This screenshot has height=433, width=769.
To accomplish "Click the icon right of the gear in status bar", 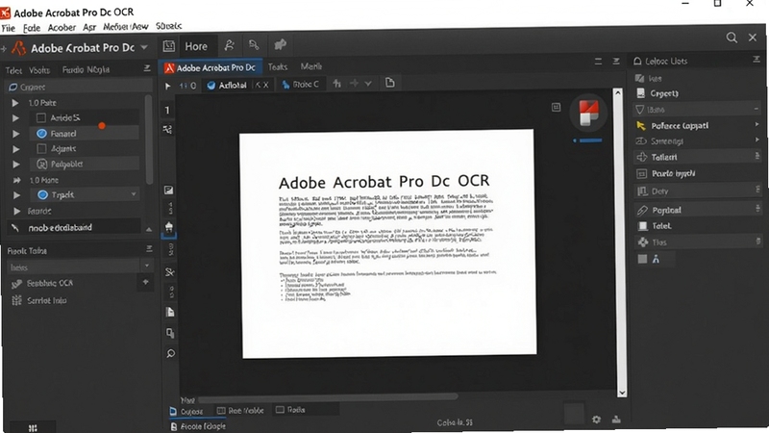I will (x=616, y=420).
